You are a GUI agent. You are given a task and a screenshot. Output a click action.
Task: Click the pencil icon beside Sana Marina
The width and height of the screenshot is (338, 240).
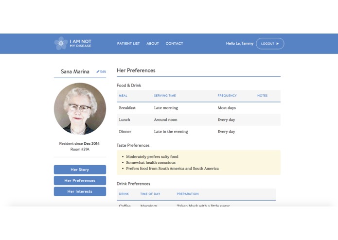pos(98,71)
